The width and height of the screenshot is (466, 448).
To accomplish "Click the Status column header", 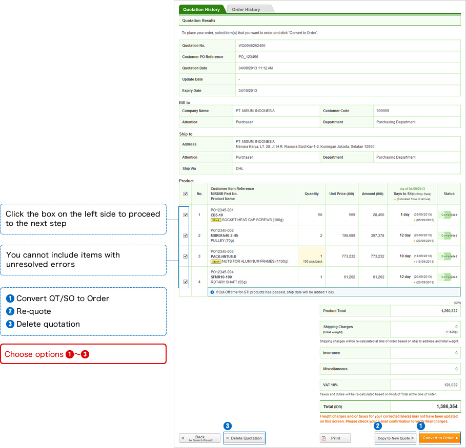I will coord(449,194).
